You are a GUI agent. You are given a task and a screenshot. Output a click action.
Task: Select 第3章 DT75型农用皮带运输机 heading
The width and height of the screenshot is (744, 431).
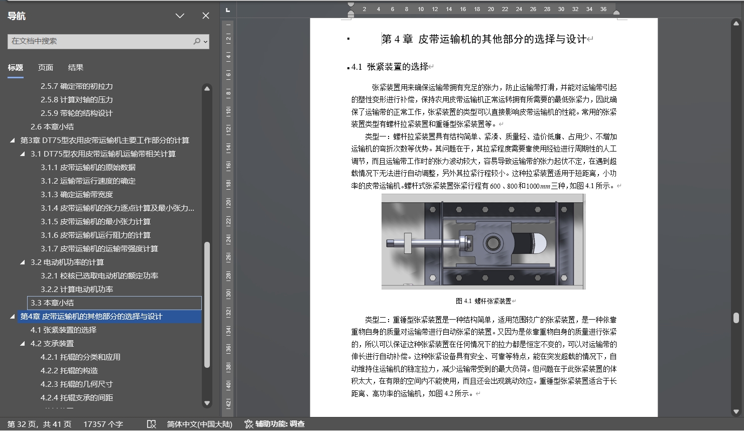point(105,140)
